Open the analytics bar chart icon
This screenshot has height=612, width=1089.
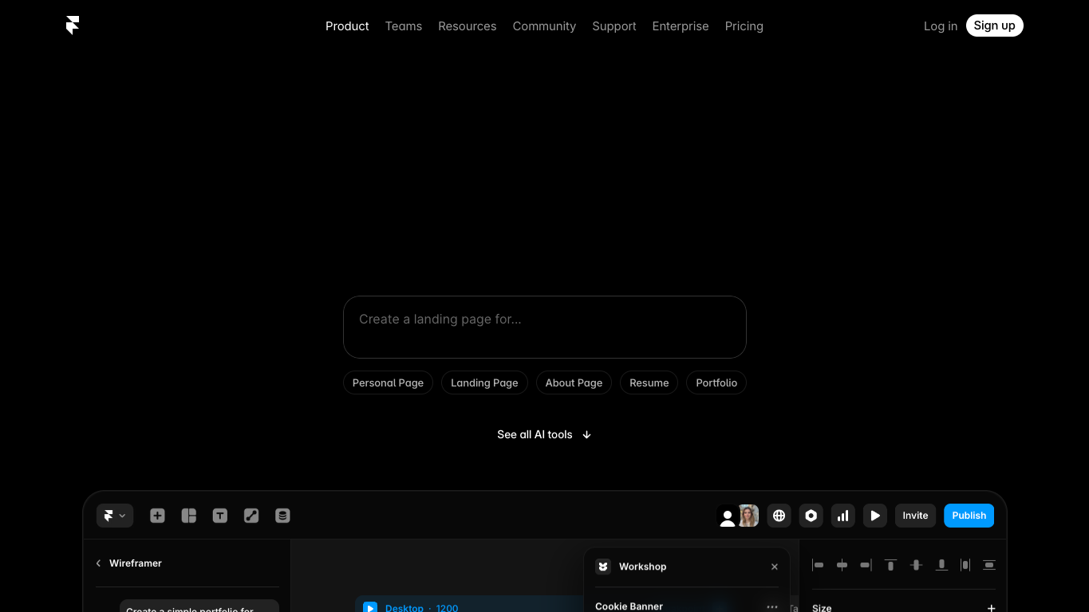point(843,516)
